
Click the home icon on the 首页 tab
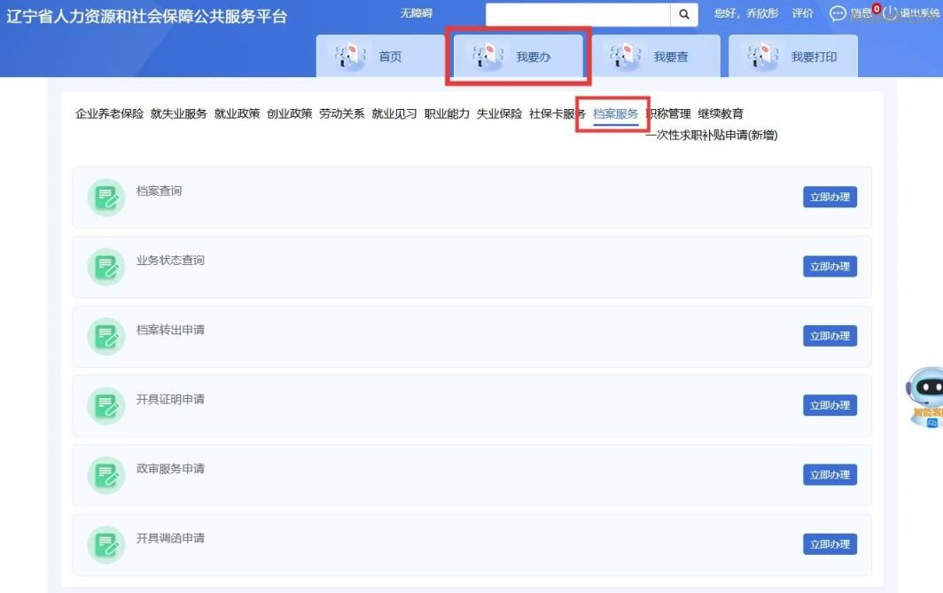[349, 54]
